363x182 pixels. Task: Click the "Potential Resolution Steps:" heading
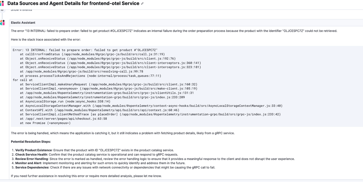pos(31,142)
